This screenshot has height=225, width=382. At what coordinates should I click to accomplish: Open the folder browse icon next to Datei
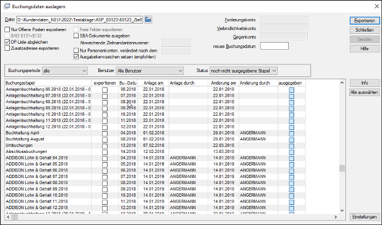click(x=148, y=20)
